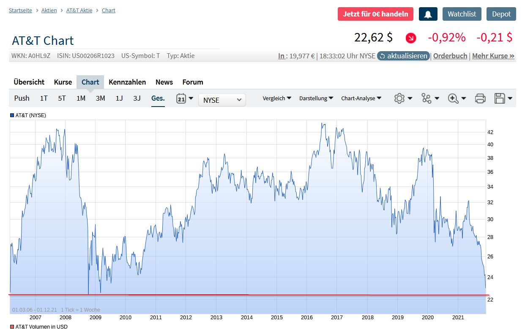The width and height of the screenshot is (525, 329).
Task: Click the zoom magnifier icon
Action: (453, 99)
